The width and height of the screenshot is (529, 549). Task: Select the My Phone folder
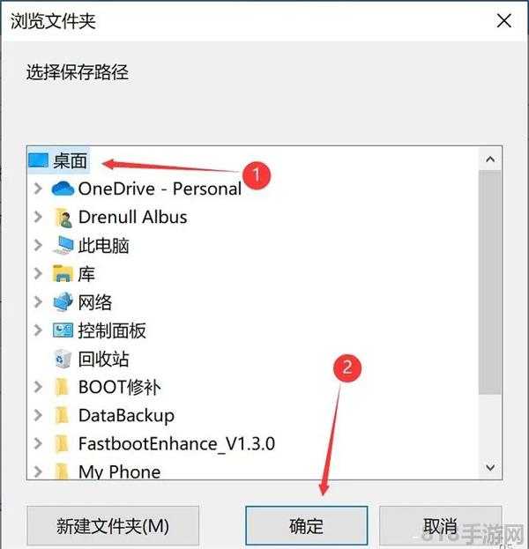pyautogui.click(x=119, y=471)
